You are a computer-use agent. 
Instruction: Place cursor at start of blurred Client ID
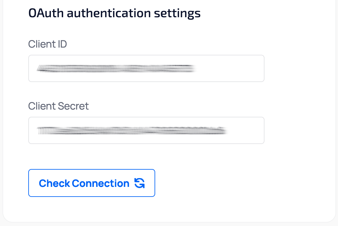pyautogui.click(x=37, y=69)
